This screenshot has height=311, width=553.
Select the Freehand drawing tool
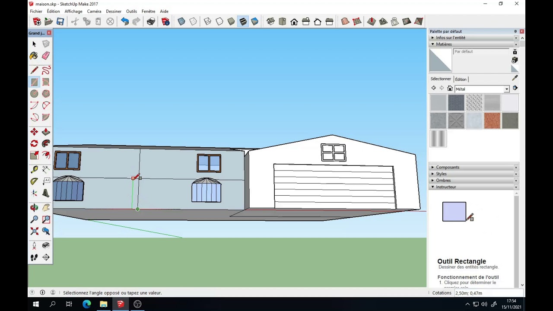(x=46, y=70)
